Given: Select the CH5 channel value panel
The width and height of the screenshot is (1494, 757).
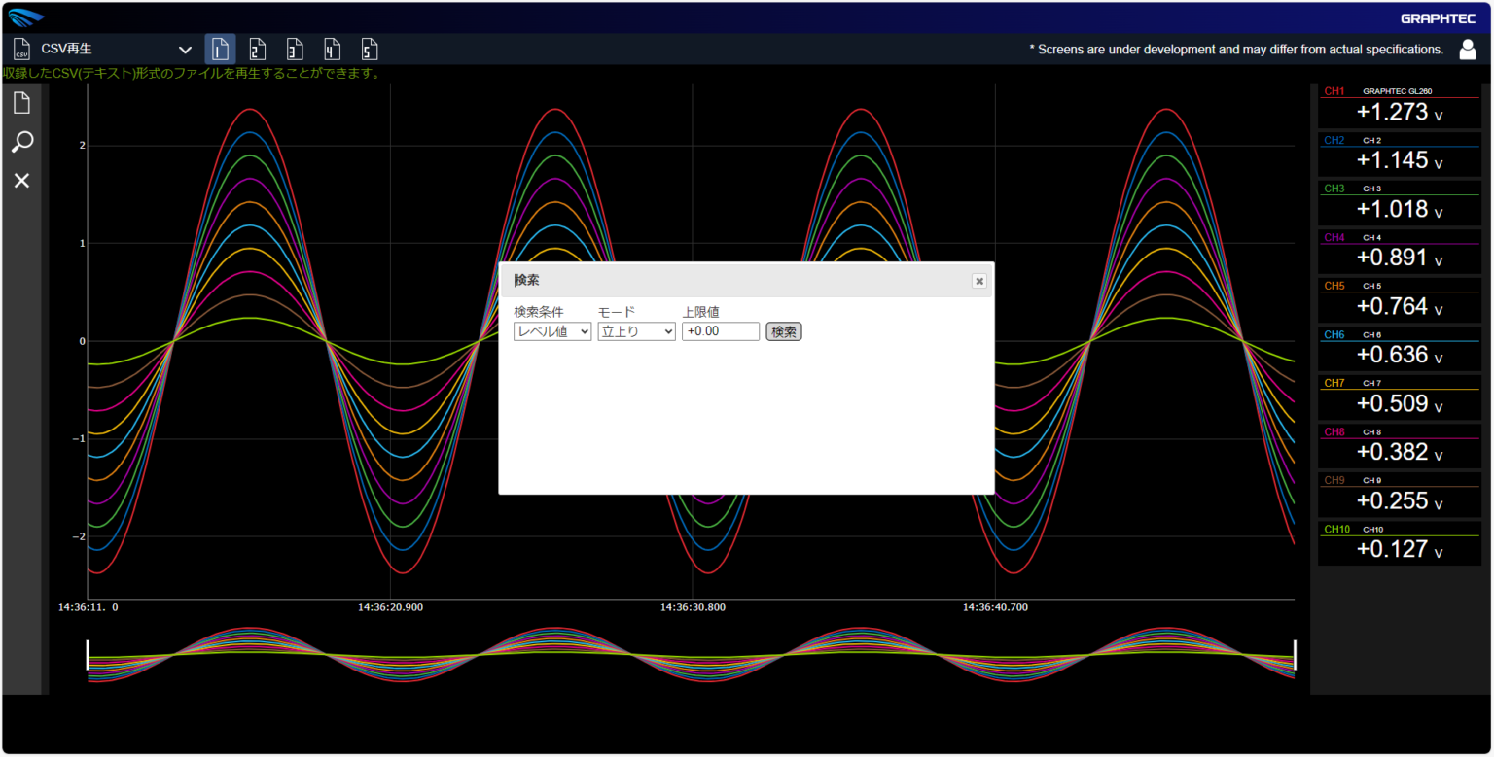Looking at the screenshot, I should [x=1398, y=300].
